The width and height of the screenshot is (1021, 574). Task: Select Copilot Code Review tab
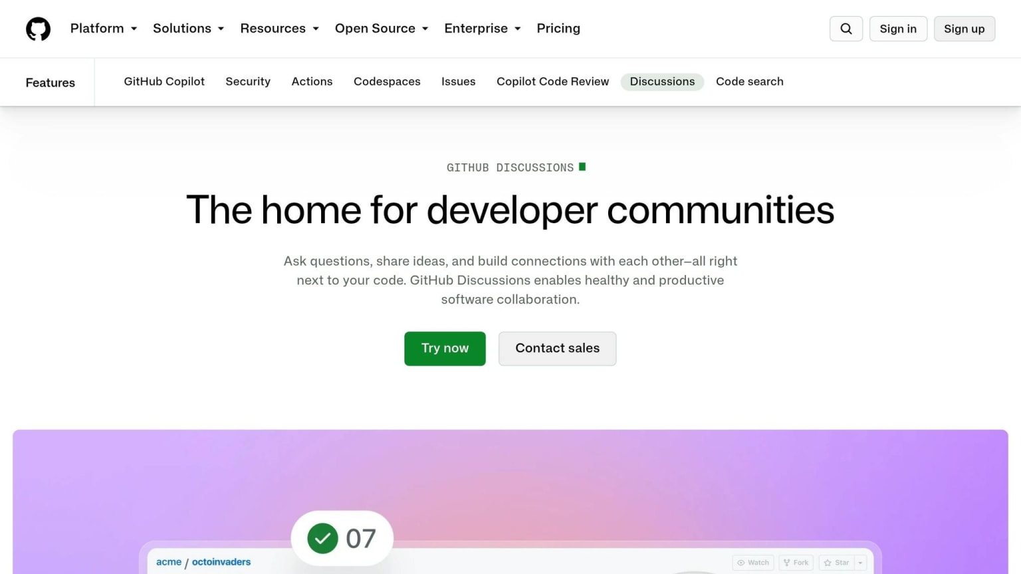tap(552, 82)
